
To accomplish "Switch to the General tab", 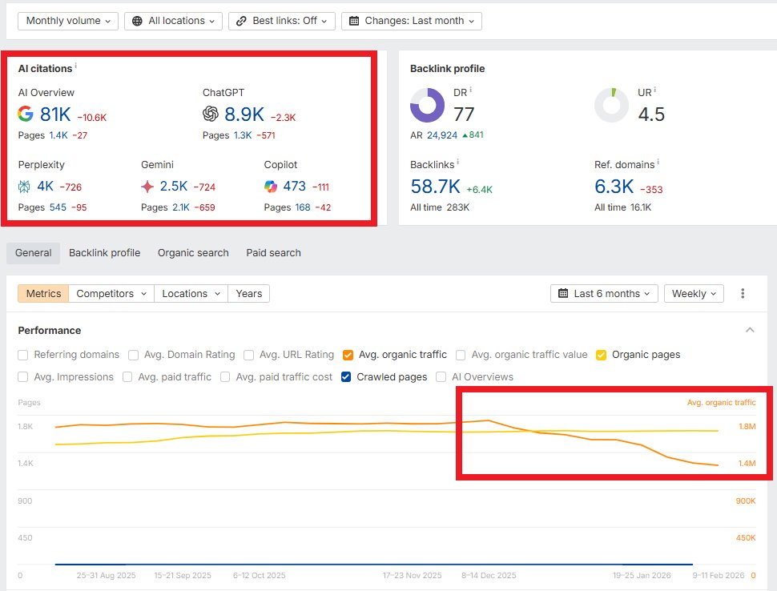I will pyautogui.click(x=33, y=252).
